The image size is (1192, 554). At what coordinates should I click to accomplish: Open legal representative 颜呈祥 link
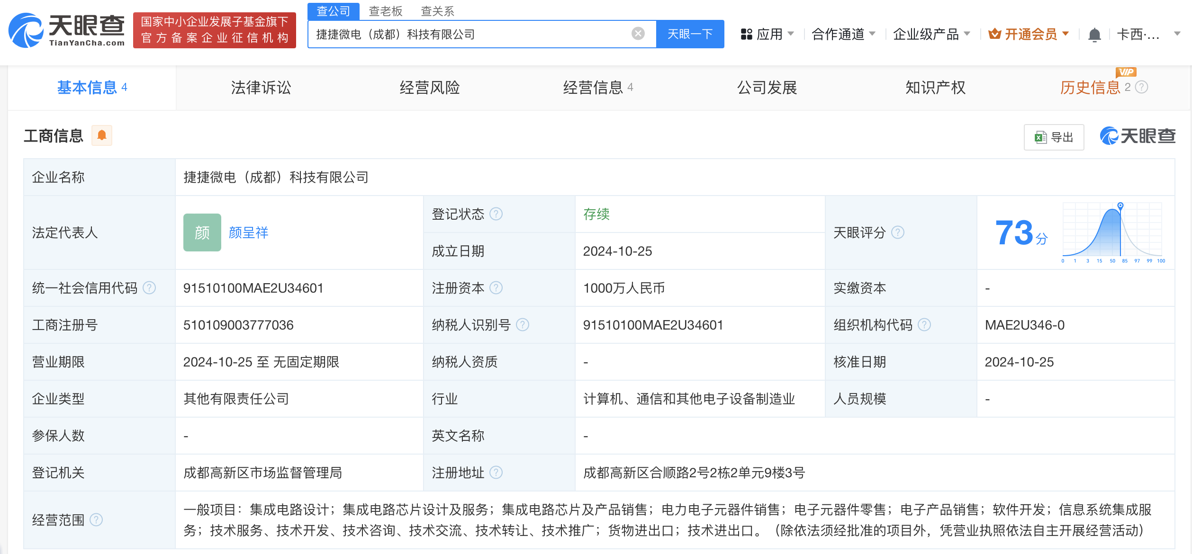pos(248,232)
